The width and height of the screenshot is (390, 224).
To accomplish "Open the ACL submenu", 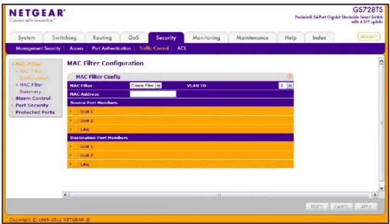I will (x=181, y=48).
